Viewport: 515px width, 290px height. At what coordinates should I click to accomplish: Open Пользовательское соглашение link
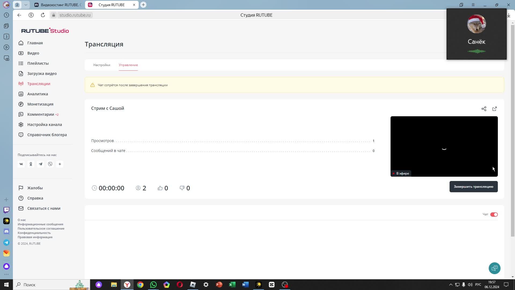pos(41,229)
